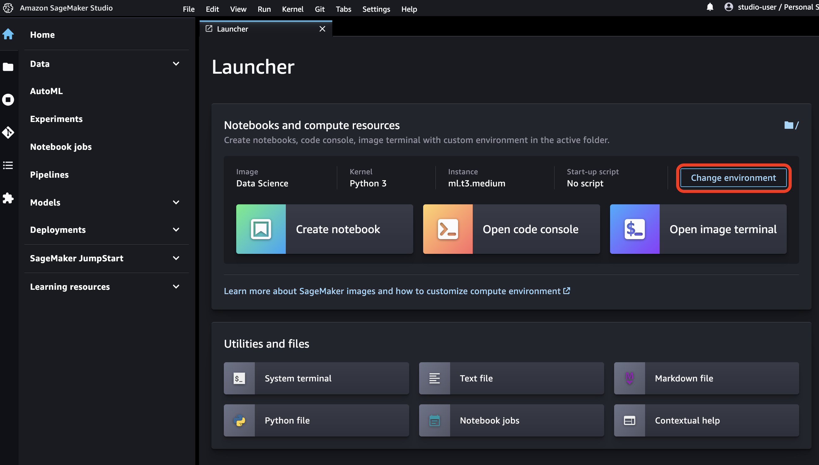Open the File Browser folder icon
Image resolution: width=819 pixels, height=465 pixels.
coord(8,67)
